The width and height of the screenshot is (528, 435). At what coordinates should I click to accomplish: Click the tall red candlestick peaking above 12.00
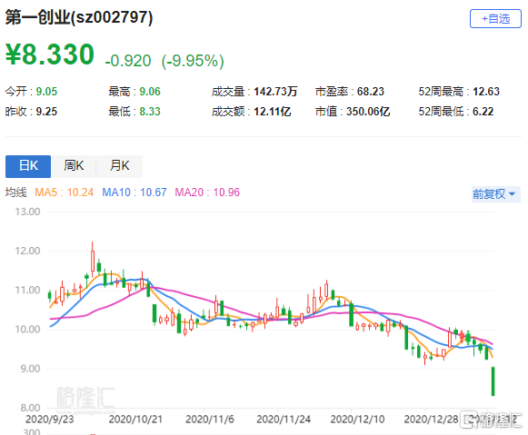[93, 261]
